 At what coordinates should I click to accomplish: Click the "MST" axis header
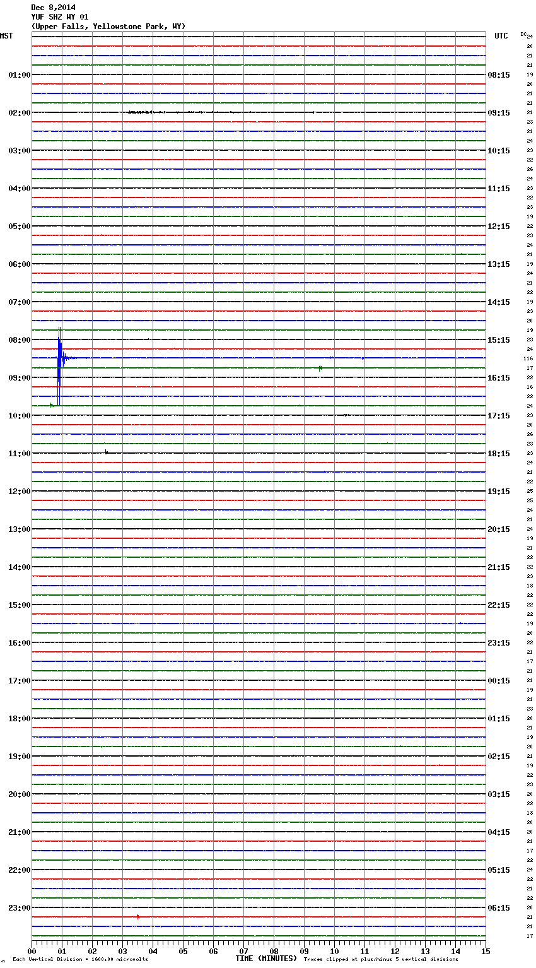tap(6, 36)
